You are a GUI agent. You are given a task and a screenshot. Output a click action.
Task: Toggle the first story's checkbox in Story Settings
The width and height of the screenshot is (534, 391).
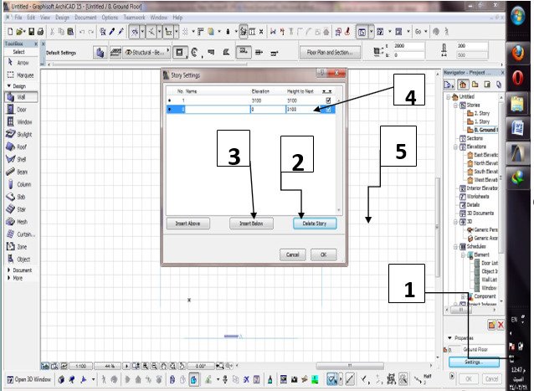click(x=327, y=100)
